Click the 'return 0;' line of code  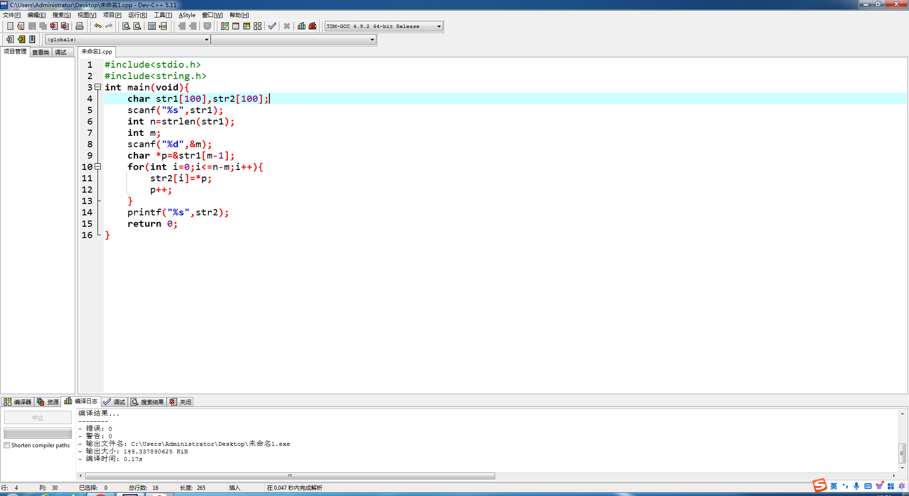pos(152,224)
